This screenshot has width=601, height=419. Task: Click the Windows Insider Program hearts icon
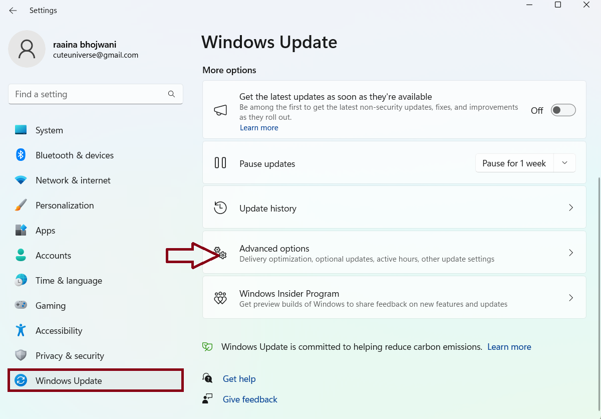coord(220,298)
